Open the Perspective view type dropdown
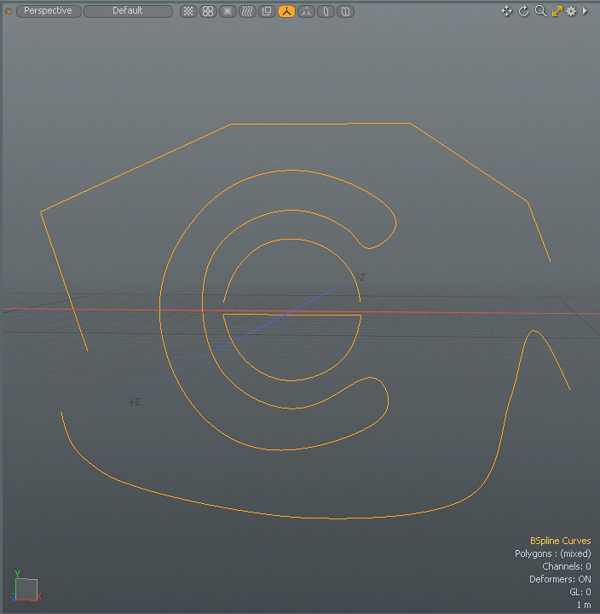600x614 pixels. coord(49,11)
